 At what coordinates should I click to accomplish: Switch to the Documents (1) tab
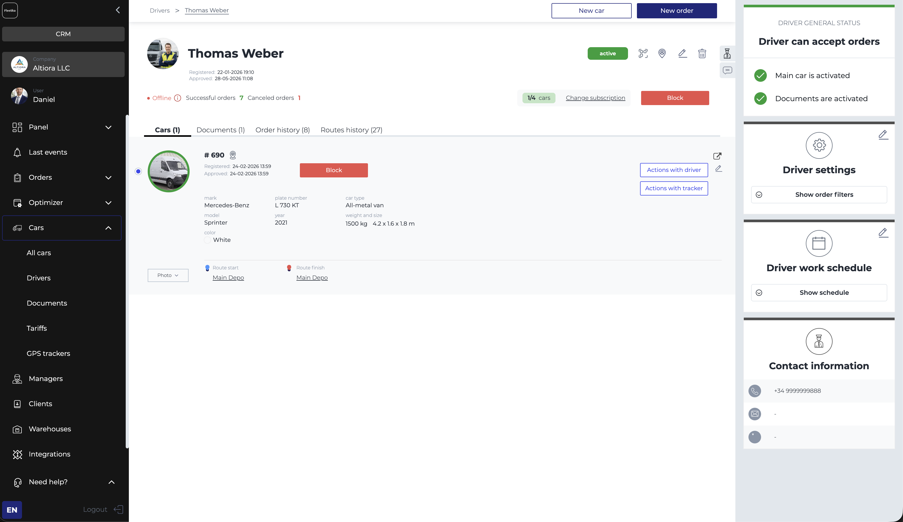[x=221, y=130]
